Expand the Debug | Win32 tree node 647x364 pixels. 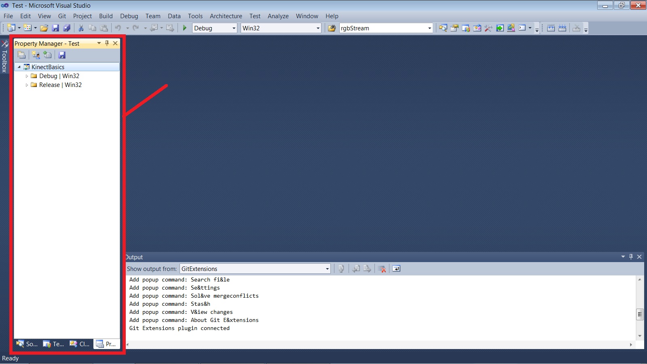[x=27, y=76]
